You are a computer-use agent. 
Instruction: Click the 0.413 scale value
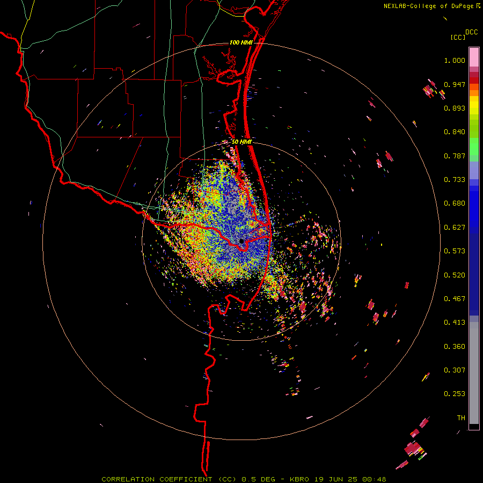click(455, 323)
